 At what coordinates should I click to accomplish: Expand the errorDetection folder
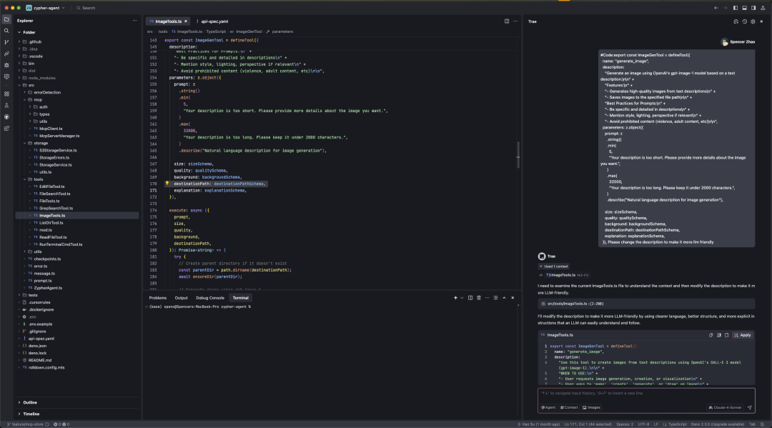[24, 92]
